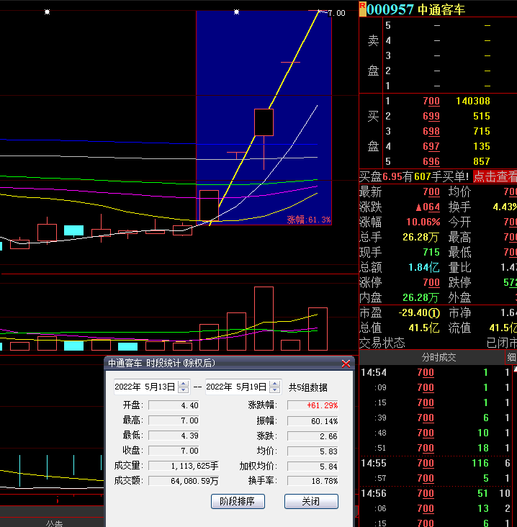Switch to the 细 tab beside 分时成交
Screen dimensions: 517x527
pos(511,357)
